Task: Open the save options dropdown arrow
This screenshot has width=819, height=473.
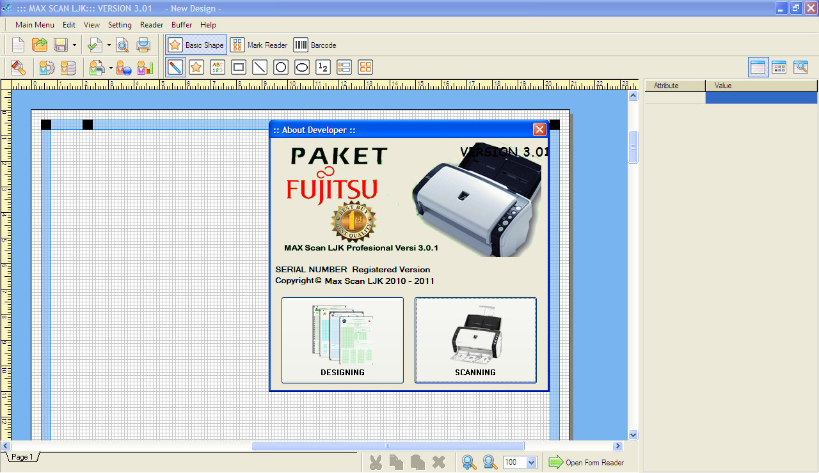Action: (x=74, y=45)
